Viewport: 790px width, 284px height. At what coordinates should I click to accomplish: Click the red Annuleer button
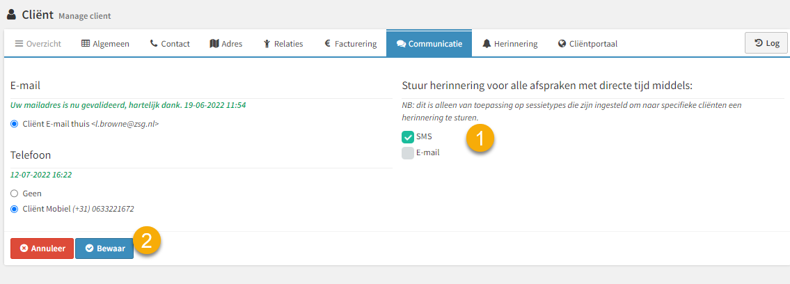pos(42,248)
